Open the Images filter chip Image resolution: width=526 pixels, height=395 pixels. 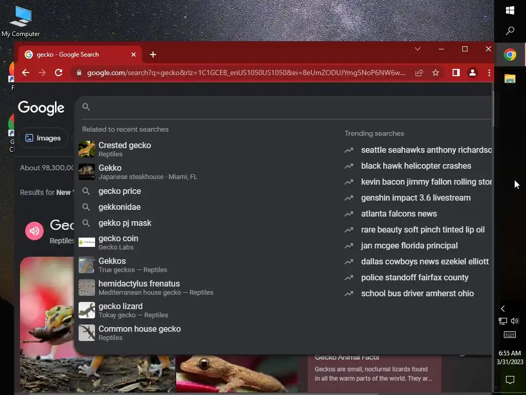pos(43,138)
